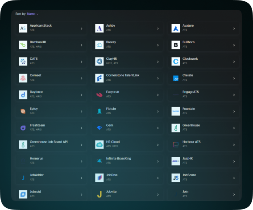This screenshot has height=210, width=253.
Task: Open the BambooHR integration link
Action: pos(38,42)
